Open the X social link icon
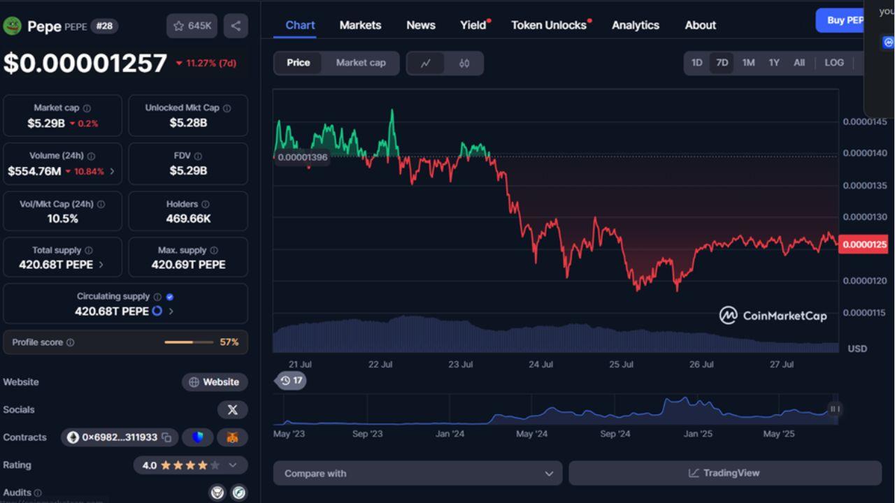This screenshot has width=895, height=503. (x=232, y=410)
